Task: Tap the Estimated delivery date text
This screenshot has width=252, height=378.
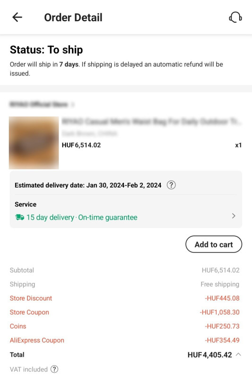Action: (88, 185)
